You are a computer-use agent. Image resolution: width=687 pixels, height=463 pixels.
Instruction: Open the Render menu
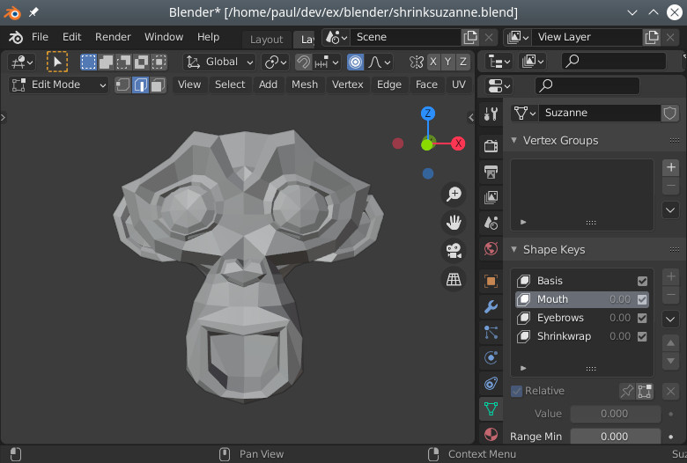click(113, 37)
